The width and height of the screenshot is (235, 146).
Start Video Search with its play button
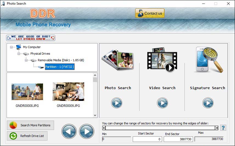[x=162, y=103]
